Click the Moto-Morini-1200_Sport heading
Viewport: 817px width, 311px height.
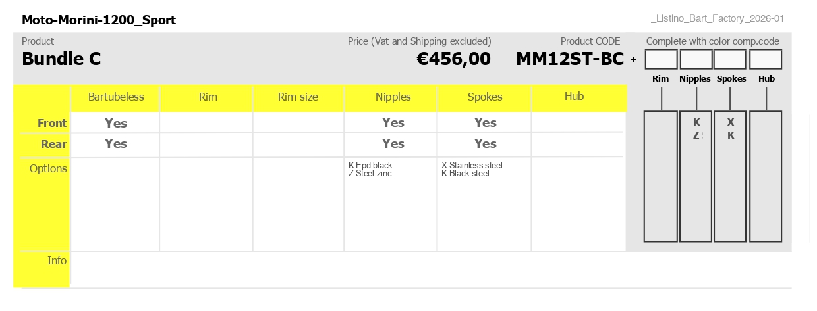click(99, 20)
